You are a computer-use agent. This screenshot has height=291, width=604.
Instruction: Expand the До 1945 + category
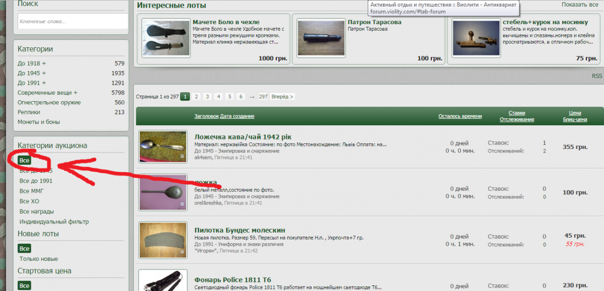(x=31, y=73)
